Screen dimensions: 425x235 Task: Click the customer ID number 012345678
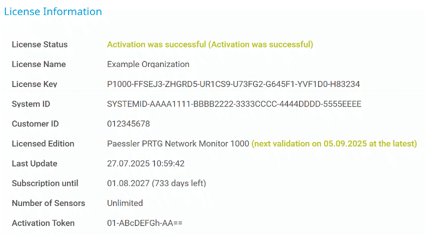click(x=128, y=124)
